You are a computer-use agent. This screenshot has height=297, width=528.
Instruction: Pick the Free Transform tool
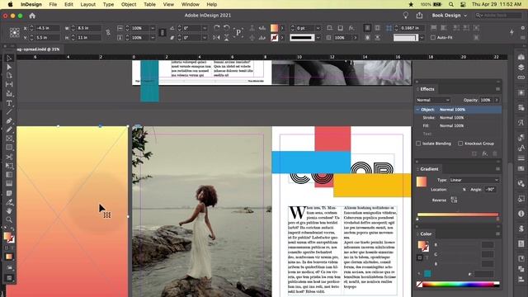tap(9, 166)
